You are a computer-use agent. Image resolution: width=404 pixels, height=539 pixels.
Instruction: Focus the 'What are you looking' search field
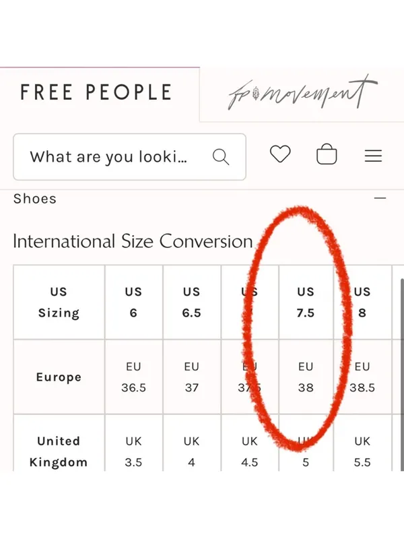click(129, 157)
